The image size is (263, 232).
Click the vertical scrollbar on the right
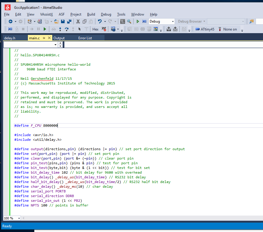(x=261, y=117)
